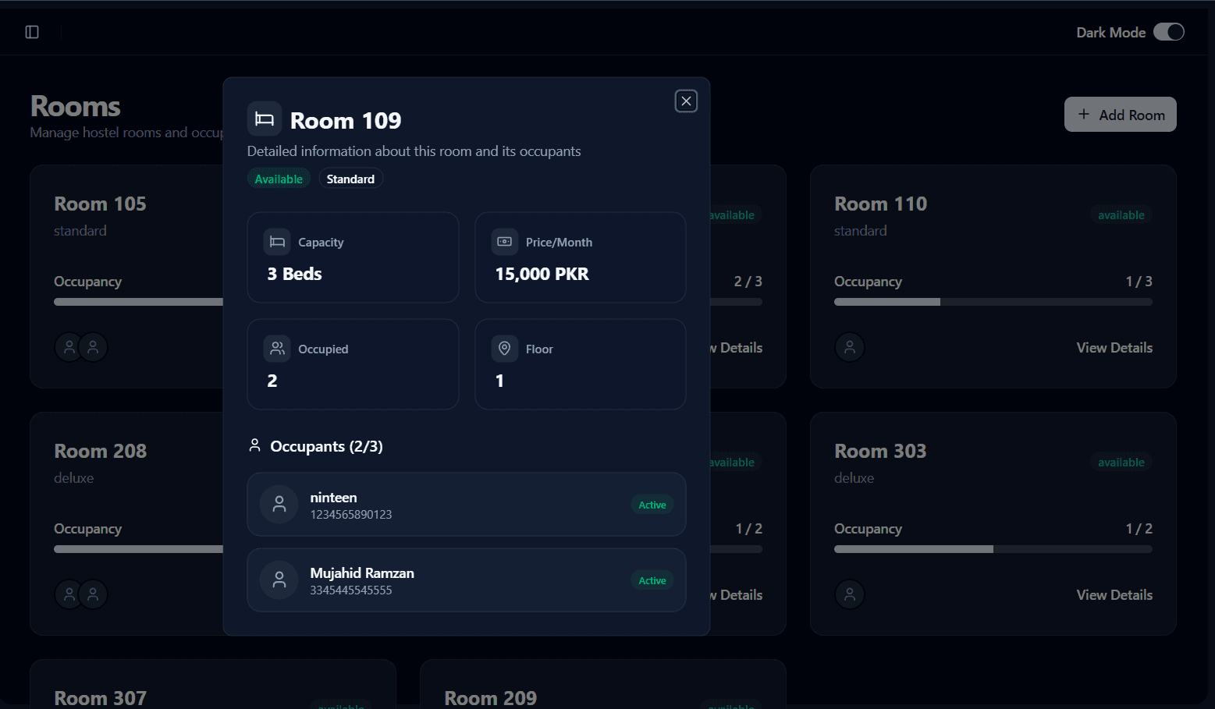
Task: Click the Occupied users icon
Action: [277, 349]
